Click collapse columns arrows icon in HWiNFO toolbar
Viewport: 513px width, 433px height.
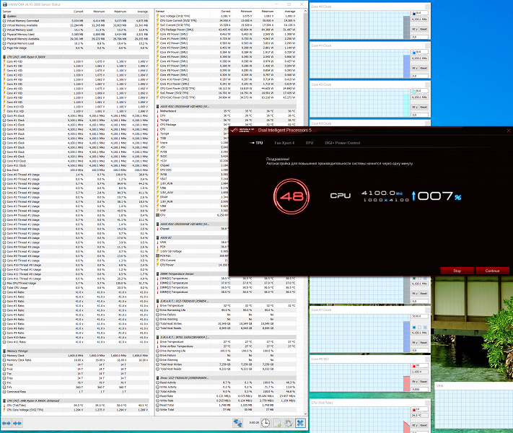[17, 423]
